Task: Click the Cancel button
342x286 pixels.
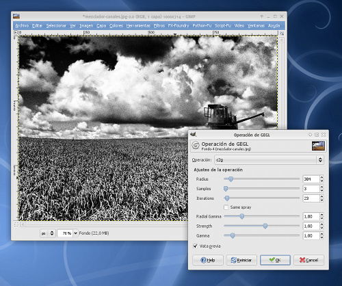Action: click(308, 260)
